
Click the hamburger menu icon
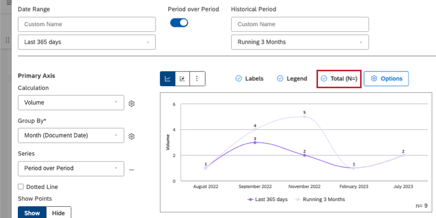click(x=8, y=3)
